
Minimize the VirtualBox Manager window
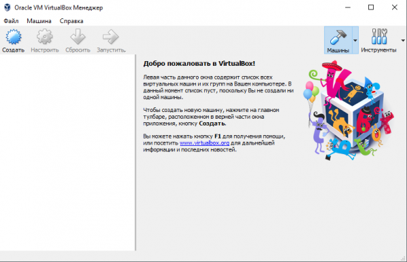(x=348, y=7)
